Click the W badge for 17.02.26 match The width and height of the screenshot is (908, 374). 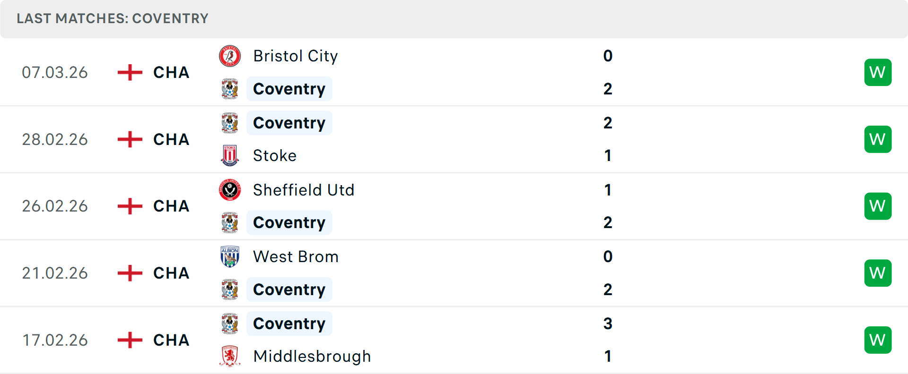coord(878,340)
